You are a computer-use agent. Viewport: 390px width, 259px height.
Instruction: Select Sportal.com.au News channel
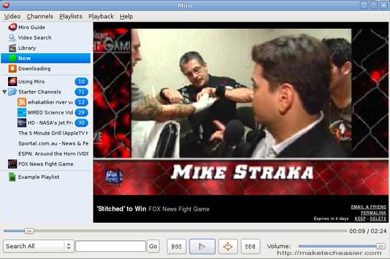click(x=53, y=143)
